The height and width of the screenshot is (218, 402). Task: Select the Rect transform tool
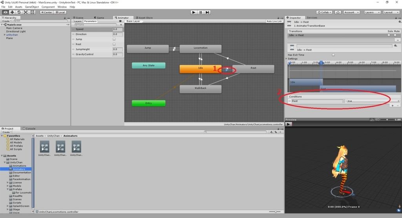(32, 12)
